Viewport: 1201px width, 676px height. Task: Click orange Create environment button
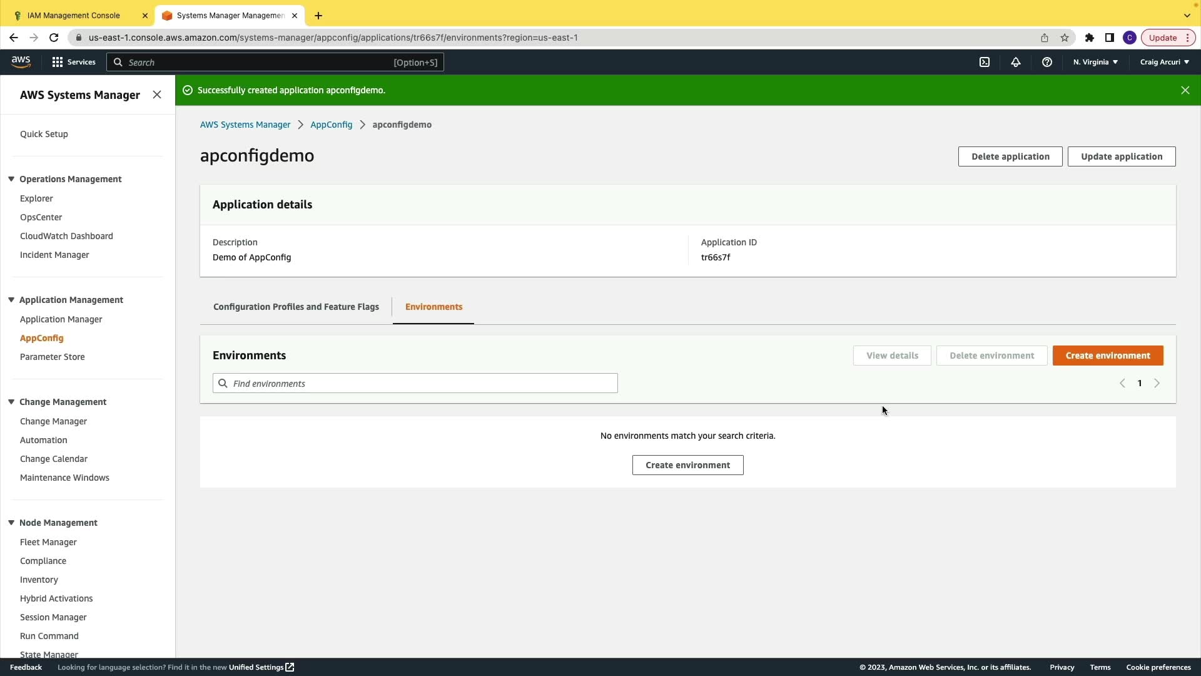1107,356
